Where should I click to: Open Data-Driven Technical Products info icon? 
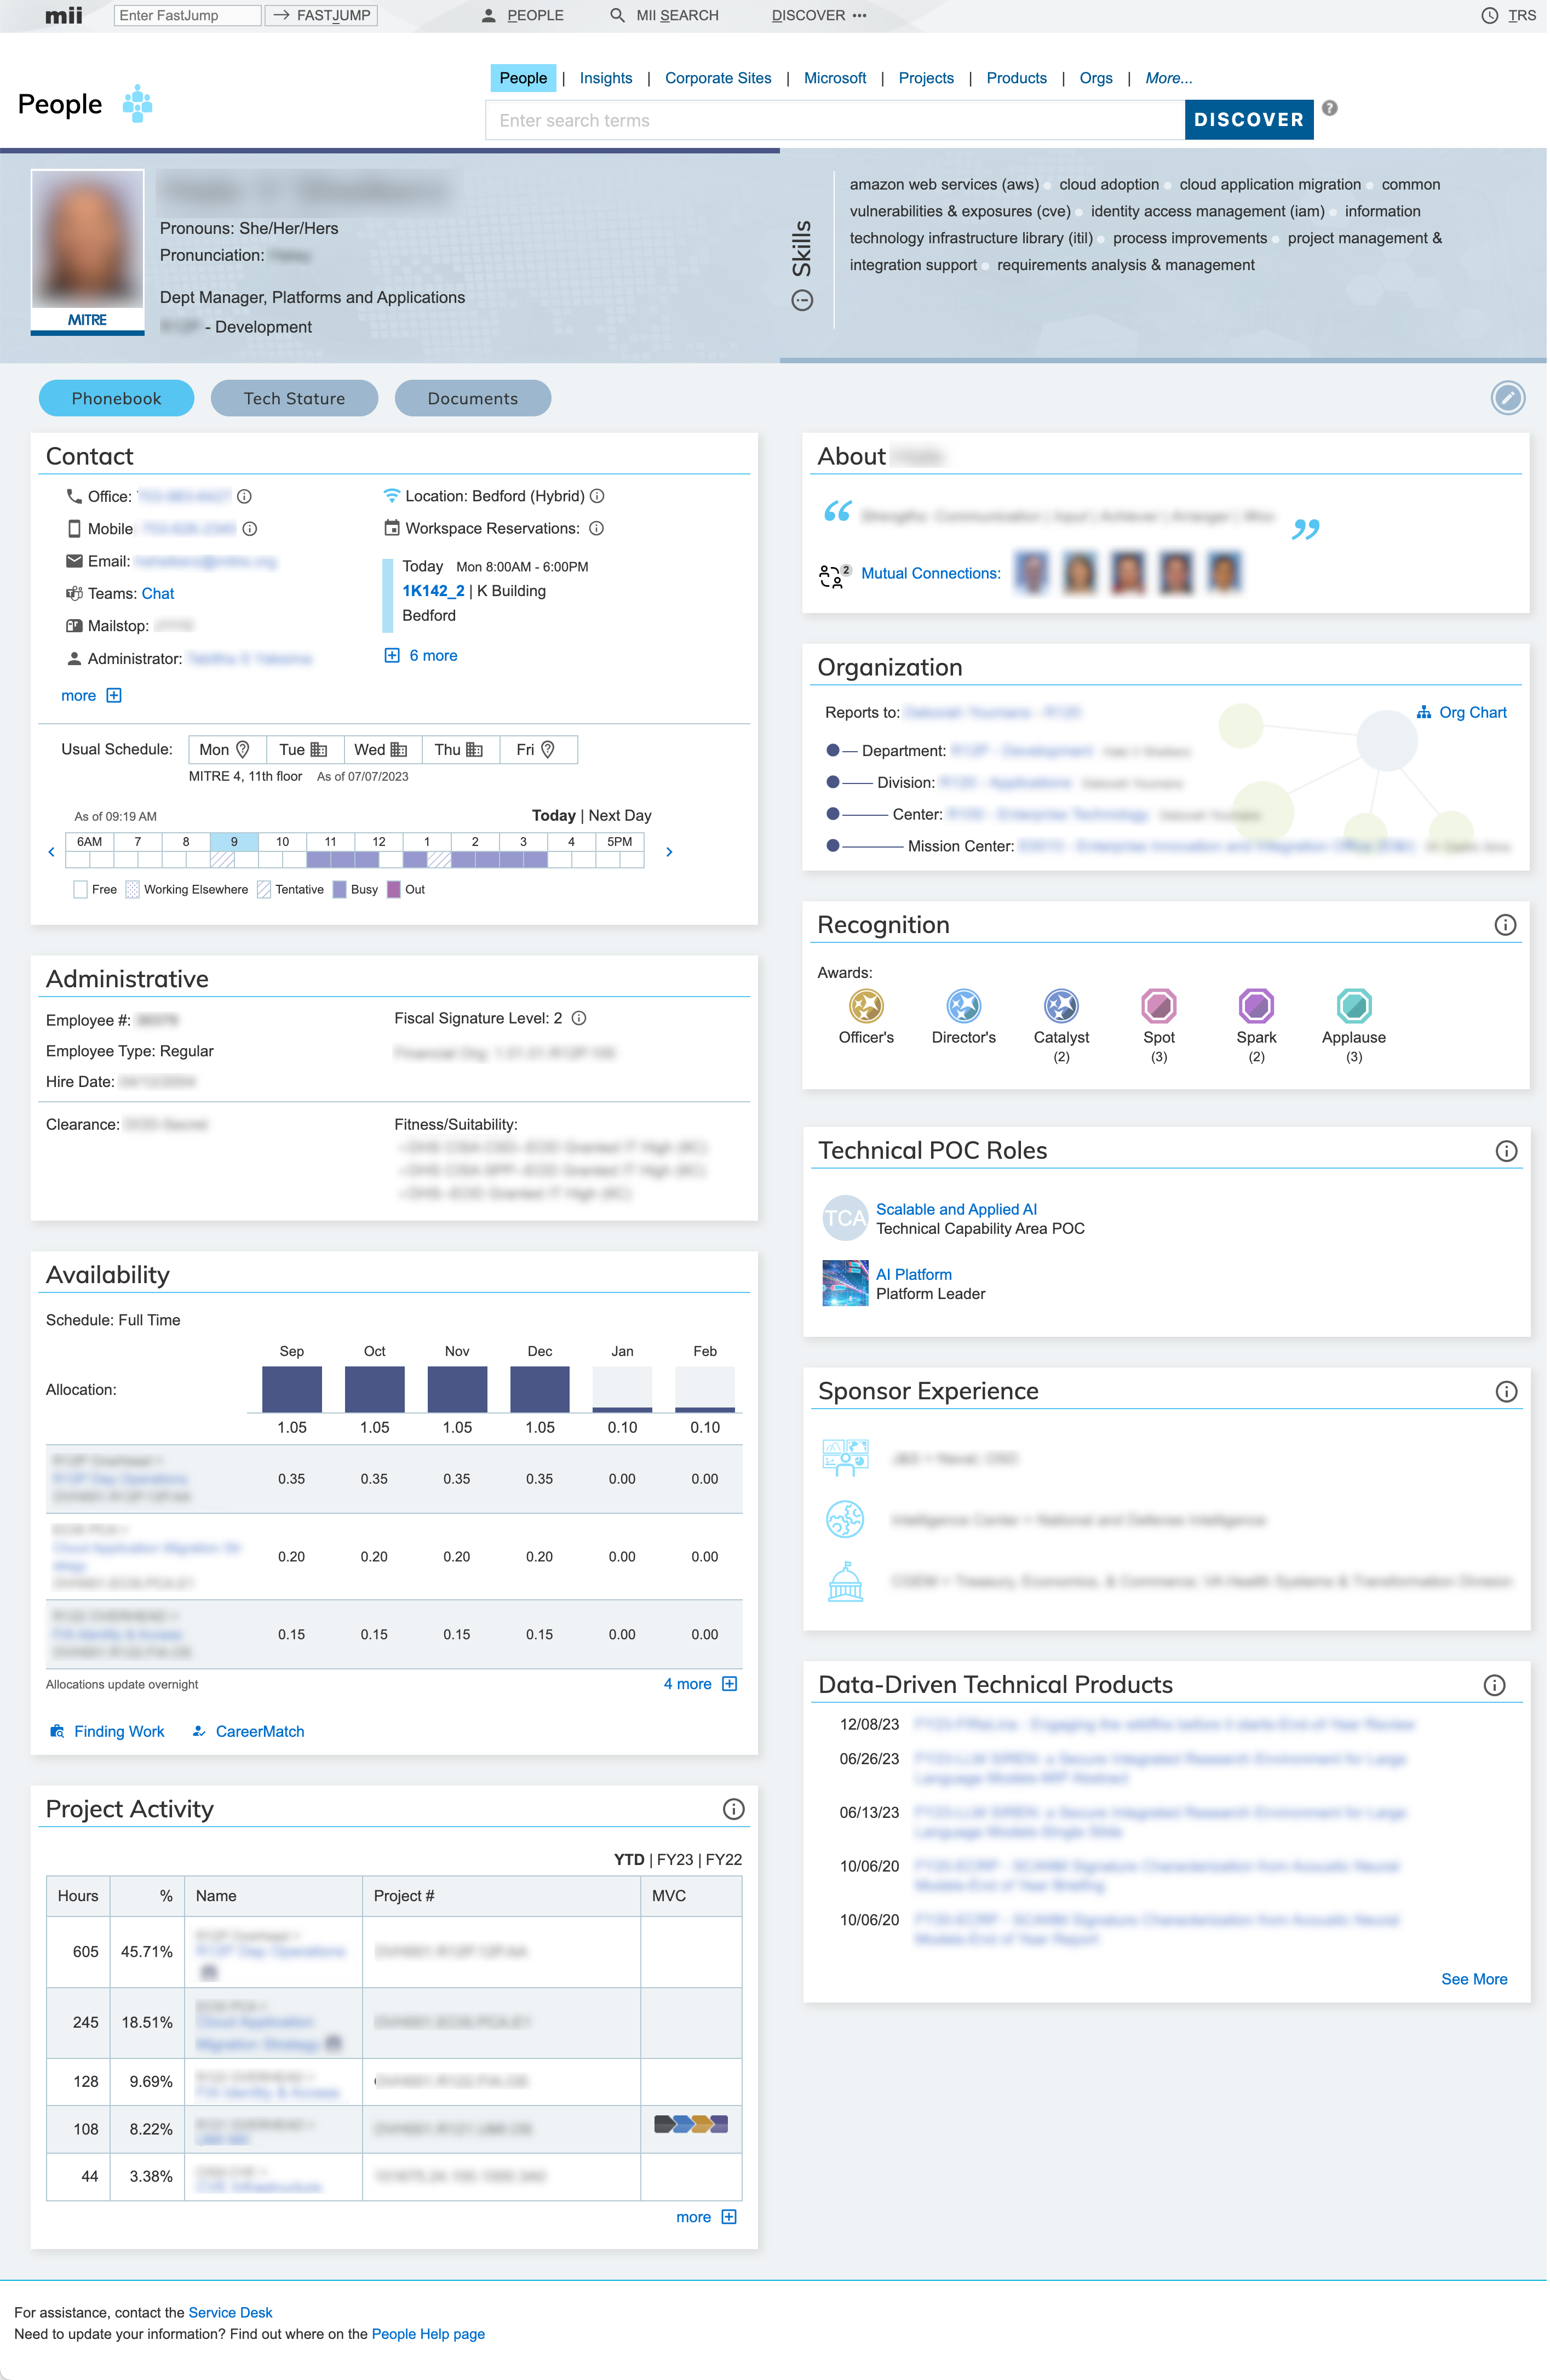coord(1493,1685)
